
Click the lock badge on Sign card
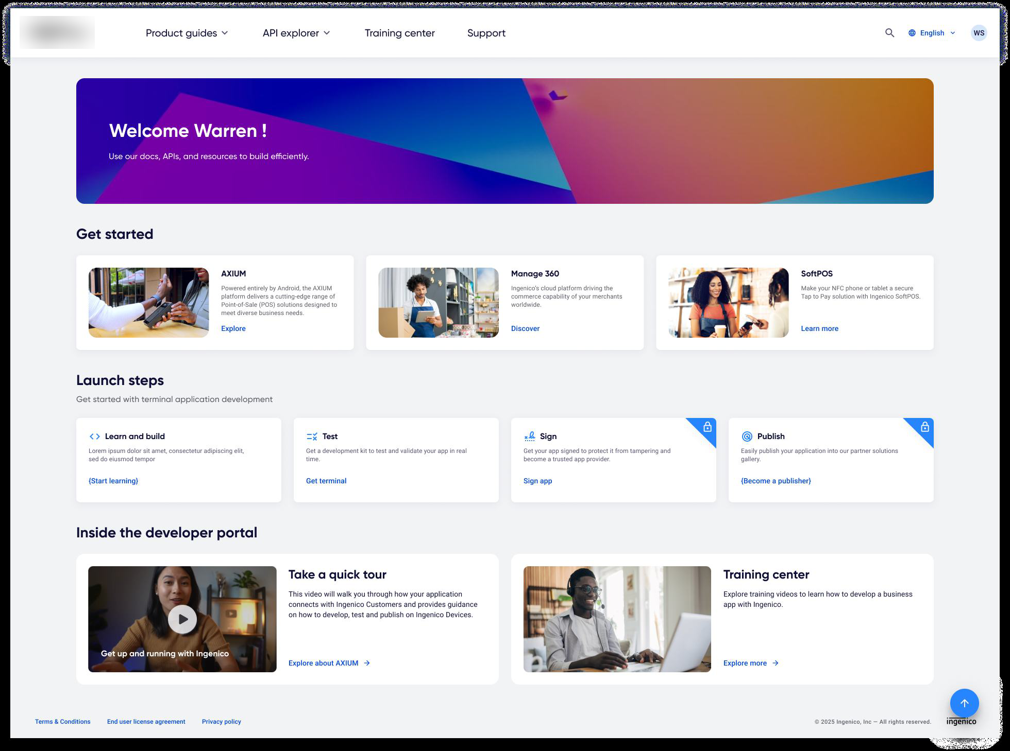click(708, 427)
